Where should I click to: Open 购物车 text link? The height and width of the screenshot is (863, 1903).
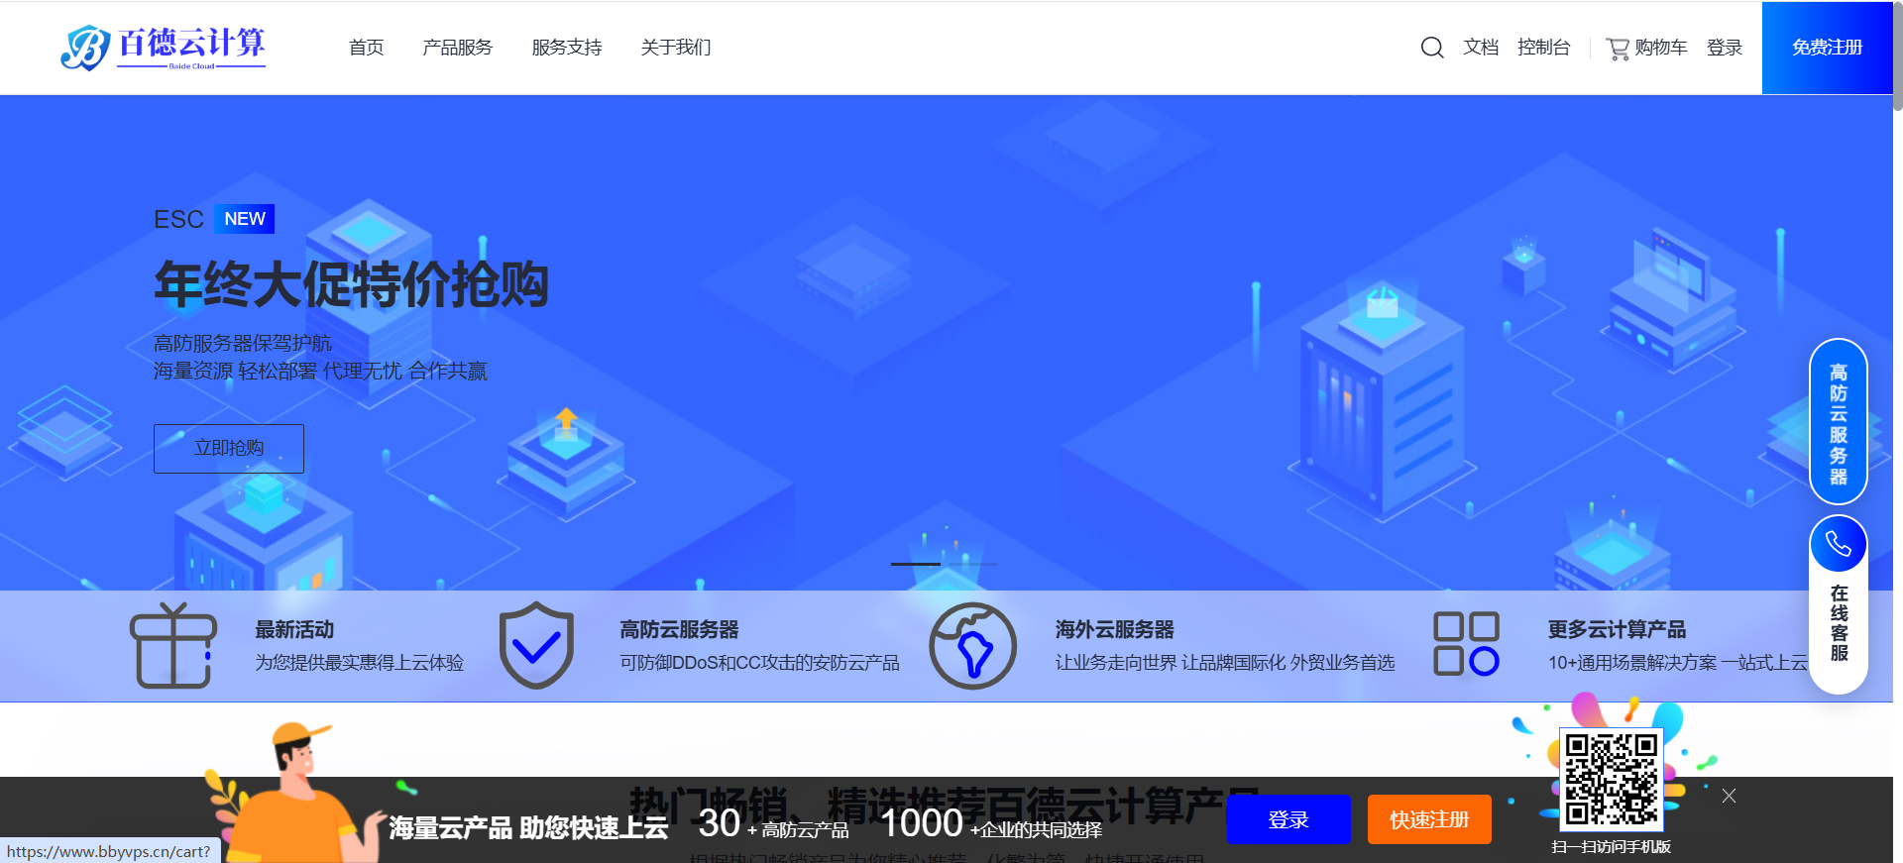click(x=1661, y=48)
